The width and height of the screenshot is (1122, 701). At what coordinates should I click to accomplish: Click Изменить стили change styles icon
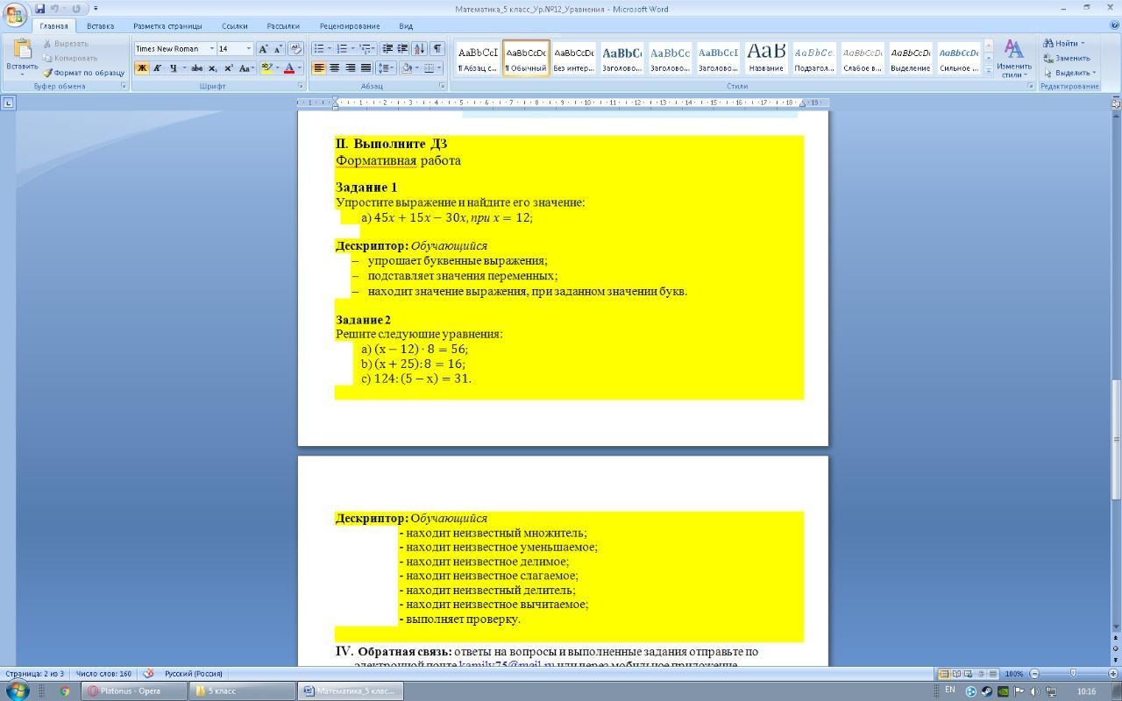click(1014, 58)
